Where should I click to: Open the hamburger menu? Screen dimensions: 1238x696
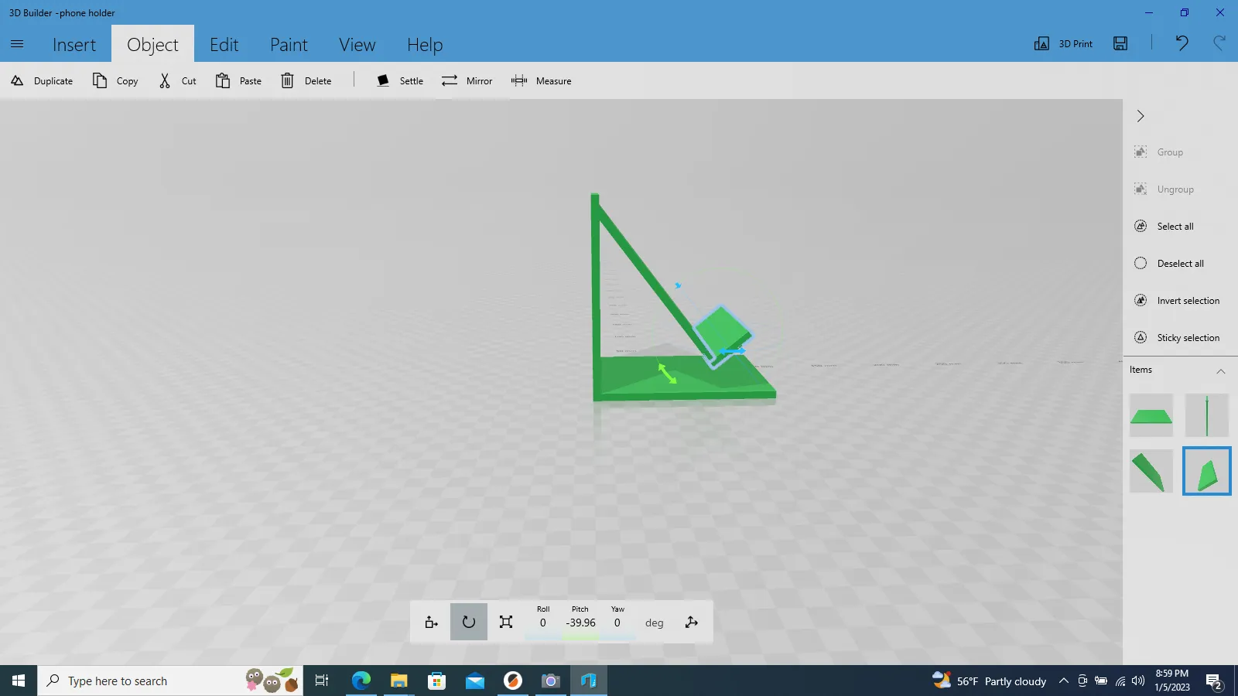click(17, 44)
